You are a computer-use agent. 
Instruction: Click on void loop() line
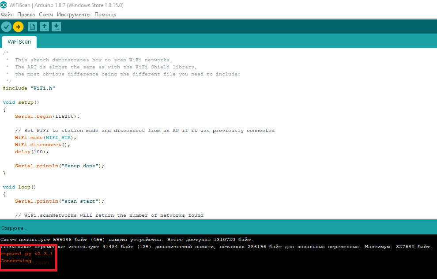click(x=19, y=187)
